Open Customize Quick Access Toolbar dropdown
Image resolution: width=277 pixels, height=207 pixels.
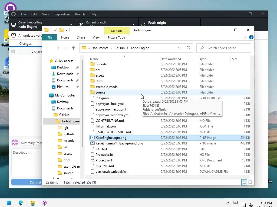[67, 30]
